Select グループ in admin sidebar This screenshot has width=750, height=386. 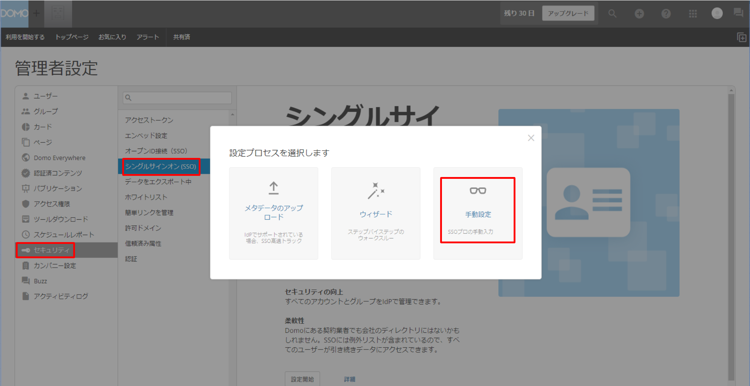coord(66,111)
